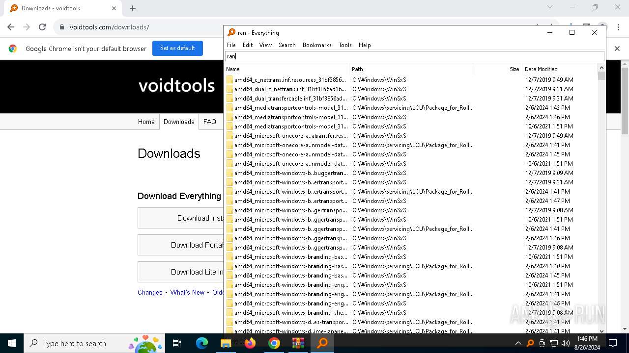The height and width of the screenshot is (353, 629).
Task: Sort results by Date Modified column header
Action: (x=559, y=69)
